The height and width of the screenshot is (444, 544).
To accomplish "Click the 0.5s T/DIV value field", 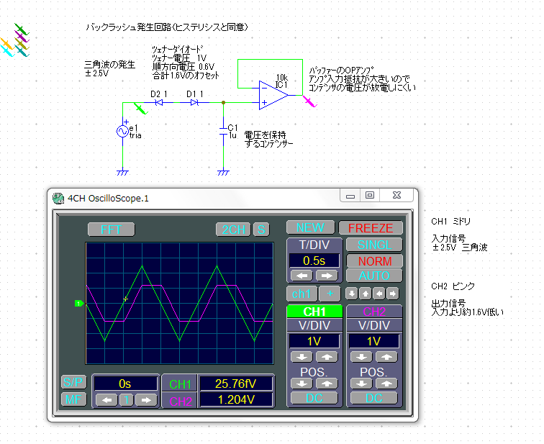I will point(314,260).
